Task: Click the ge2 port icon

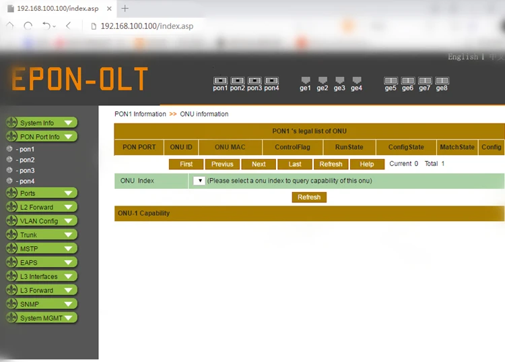Action: (323, 80)
